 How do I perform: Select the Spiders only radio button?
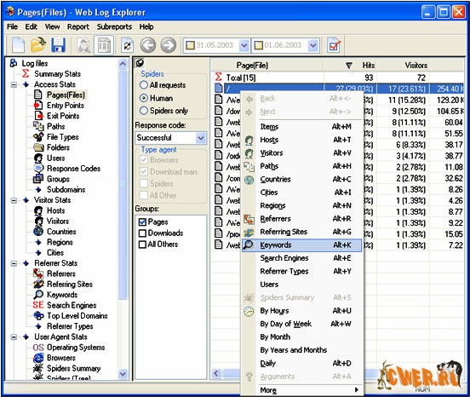(x=144, y=111)
